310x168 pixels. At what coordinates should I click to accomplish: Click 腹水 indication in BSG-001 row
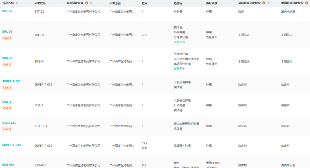pos(177,163)
